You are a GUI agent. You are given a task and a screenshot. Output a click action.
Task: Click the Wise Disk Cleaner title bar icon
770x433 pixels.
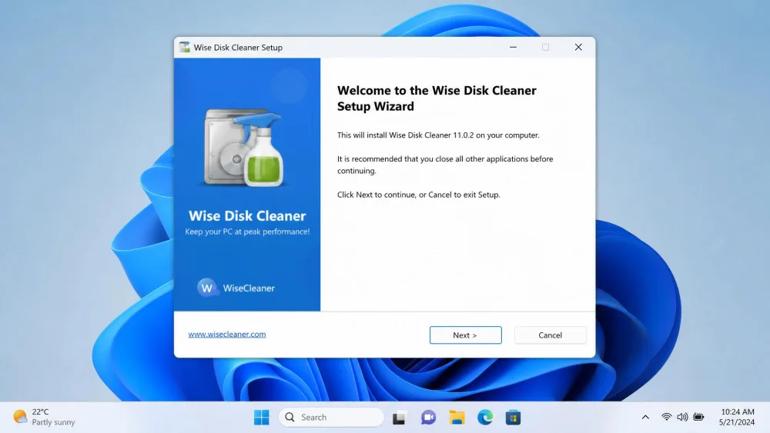185,47
